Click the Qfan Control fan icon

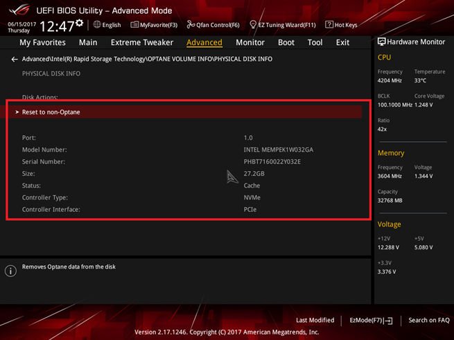point(191,25)
